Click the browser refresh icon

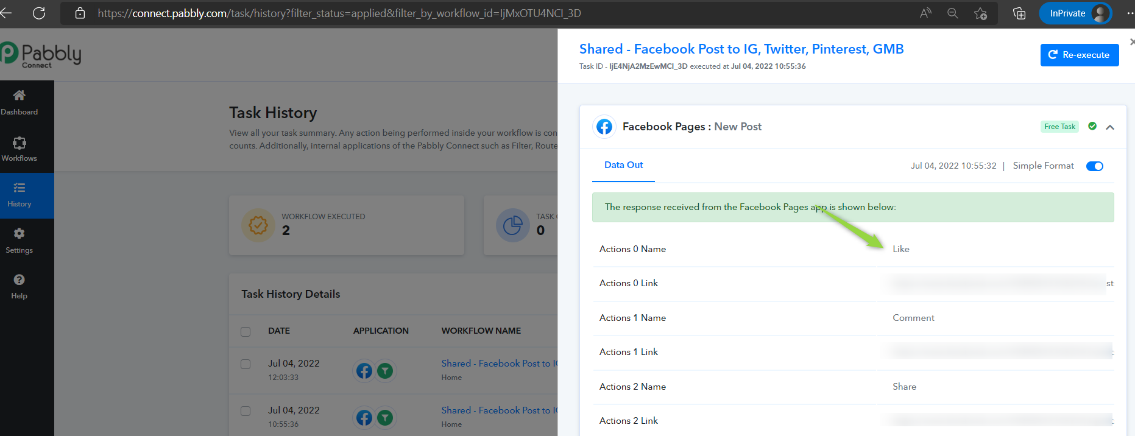(x=39, y=13)
